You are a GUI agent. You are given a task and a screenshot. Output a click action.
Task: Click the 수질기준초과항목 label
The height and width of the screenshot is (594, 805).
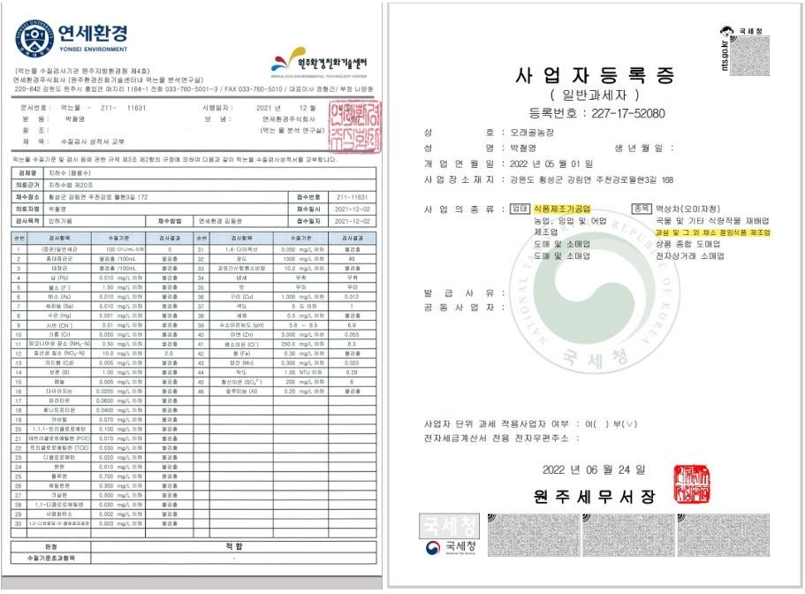(x=51, y=558)
